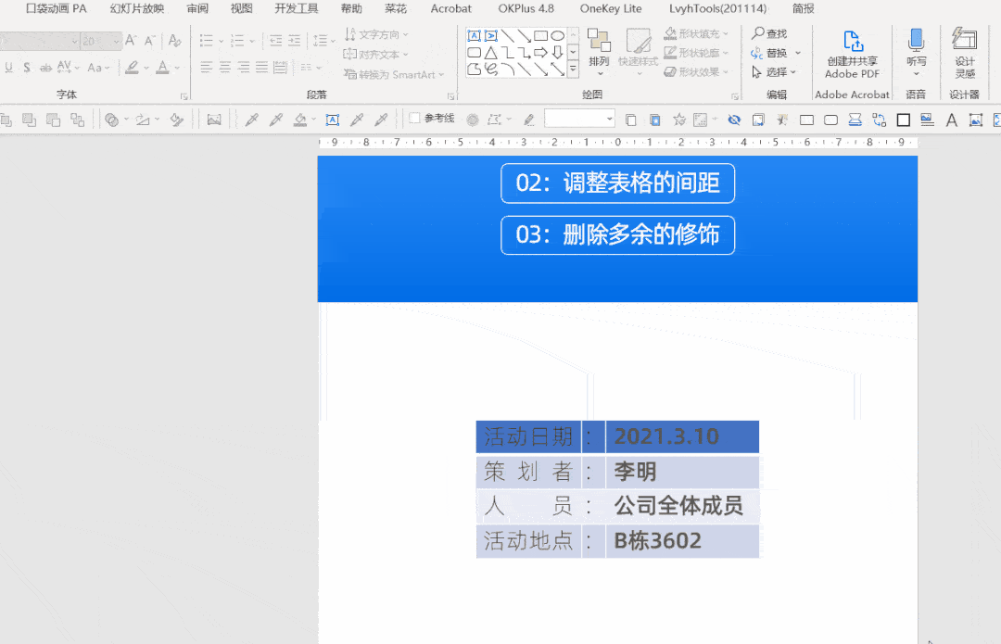Open the 视图 (View) menu tab

241,8
